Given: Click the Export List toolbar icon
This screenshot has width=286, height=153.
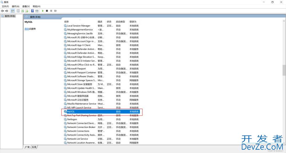Looking at the screenshot, I should coord(27,11).
